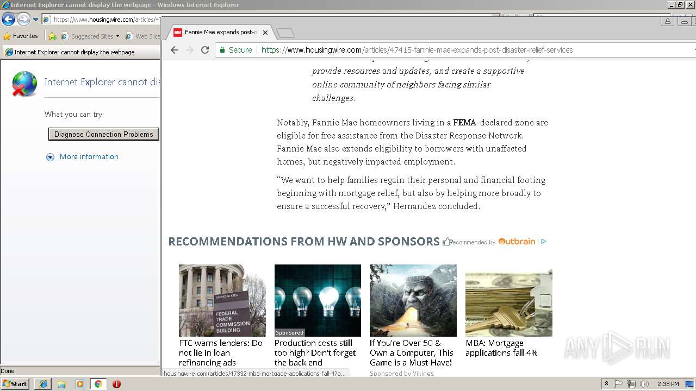Click the Internet Explorer taskbar icon

43,384
